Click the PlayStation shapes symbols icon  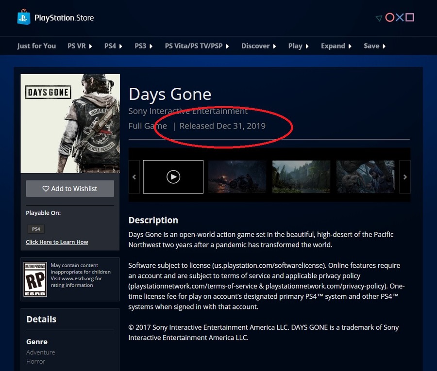click(395, 17)
